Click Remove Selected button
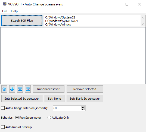 [x=85, y=89]
